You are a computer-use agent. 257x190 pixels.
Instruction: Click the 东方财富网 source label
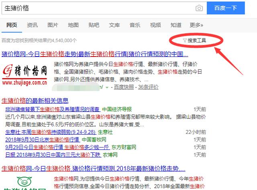[124, 147]
